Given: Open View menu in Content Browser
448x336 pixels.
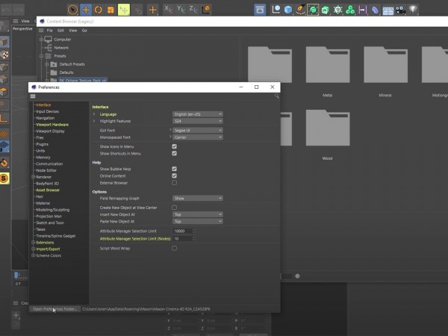Looking at the screenshot, I should 73,31.
